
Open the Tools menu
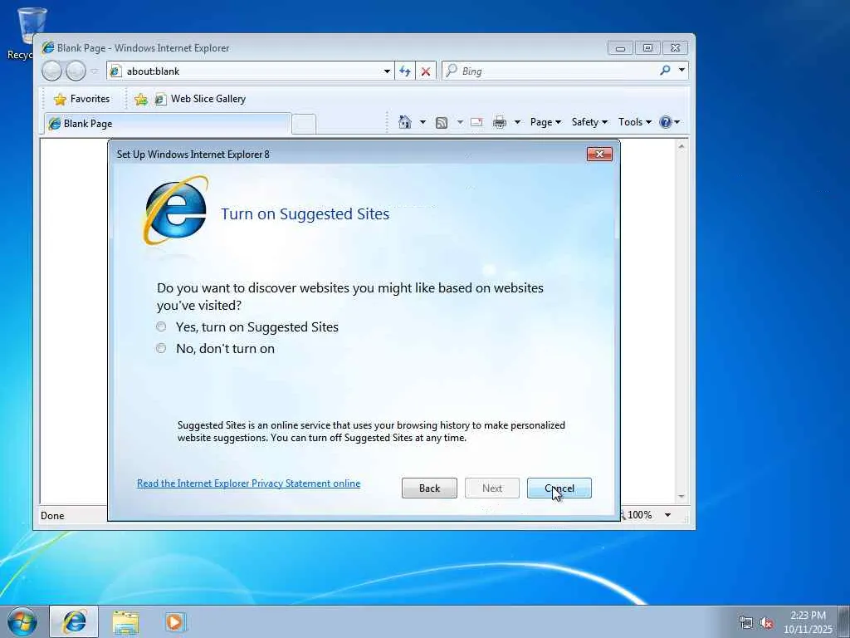pos(635,122)
